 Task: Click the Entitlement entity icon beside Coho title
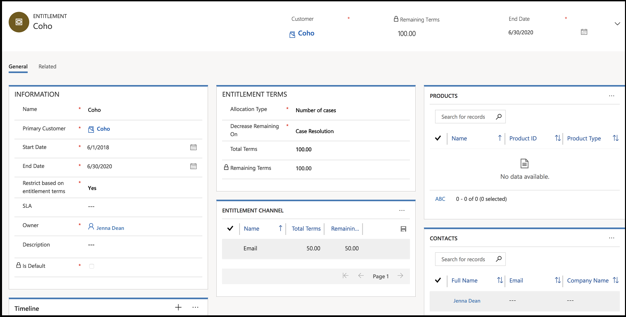pyautogui.click(x=19, y=22)
